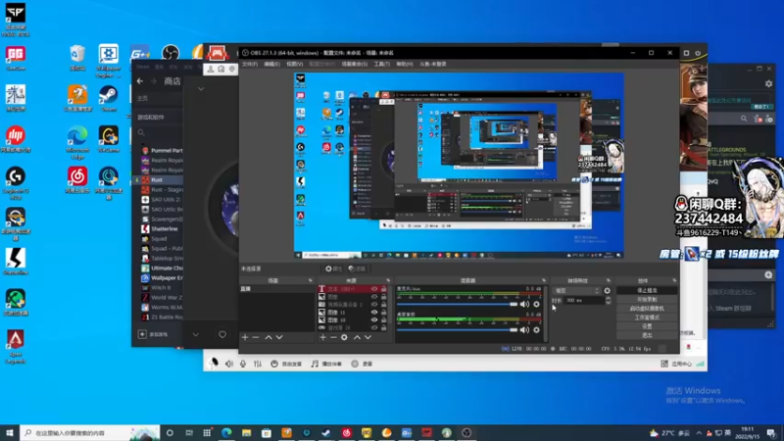This screenshot has width=784, height=441.
Task: Click the speaker icon in bottom white toolbar
Action: coord(229,364)
